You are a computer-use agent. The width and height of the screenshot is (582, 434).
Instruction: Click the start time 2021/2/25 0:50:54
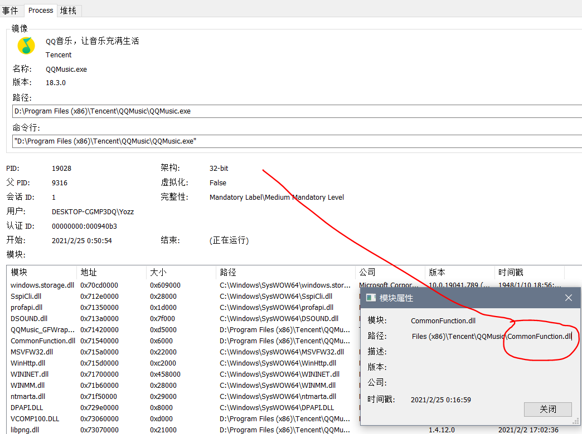click(x=81, y=240)
